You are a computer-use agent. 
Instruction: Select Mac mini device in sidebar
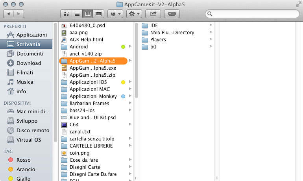click(x=26, y=112)
